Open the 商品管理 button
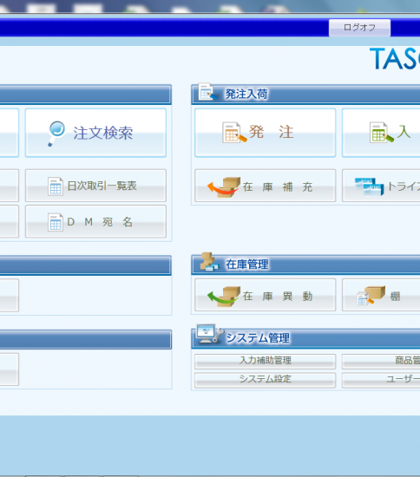Image resolution: width=420 pixels, height=477 pixels. pyautogui.click(x=381, y=361)
